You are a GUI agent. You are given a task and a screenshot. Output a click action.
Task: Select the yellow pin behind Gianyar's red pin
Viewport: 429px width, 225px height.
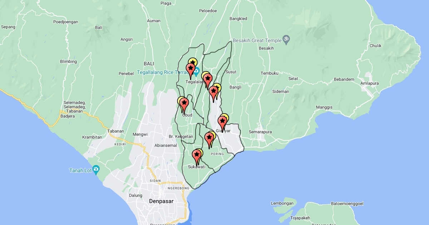[x=225, y=117]
